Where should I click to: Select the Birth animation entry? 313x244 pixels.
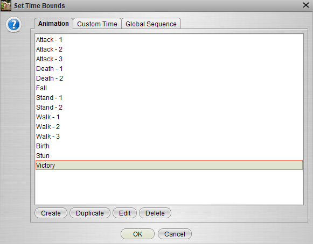[x=169, y=146]
